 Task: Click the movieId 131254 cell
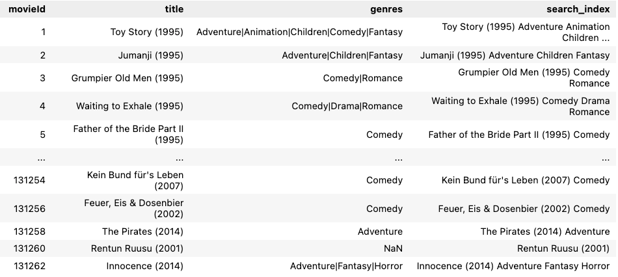[30, 180]
